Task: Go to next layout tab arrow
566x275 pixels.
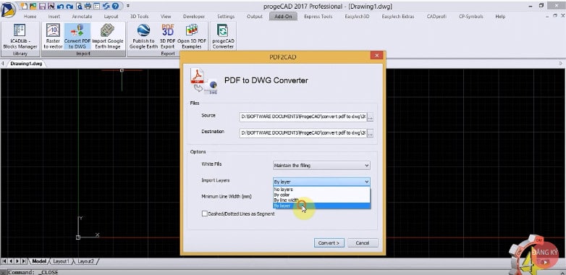Action: click(x=17, y=261)
